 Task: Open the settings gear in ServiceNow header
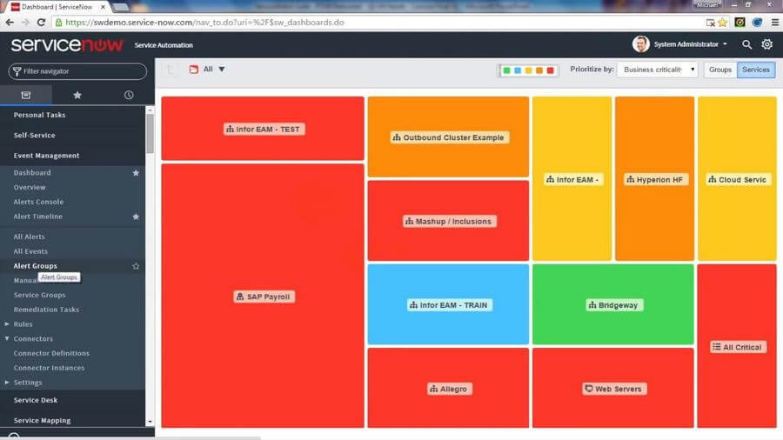(767, 44)
